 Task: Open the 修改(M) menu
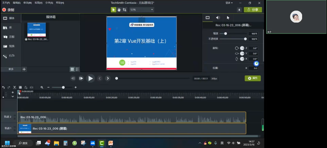click(27, 3)
